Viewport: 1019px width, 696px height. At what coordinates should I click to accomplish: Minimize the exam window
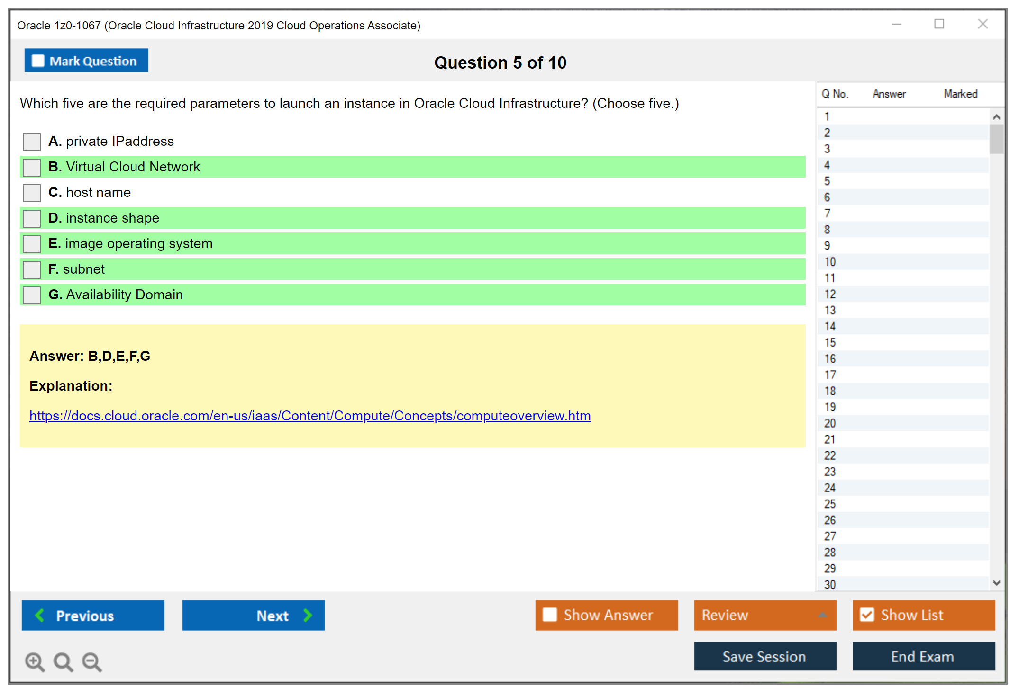click(896, 24)
